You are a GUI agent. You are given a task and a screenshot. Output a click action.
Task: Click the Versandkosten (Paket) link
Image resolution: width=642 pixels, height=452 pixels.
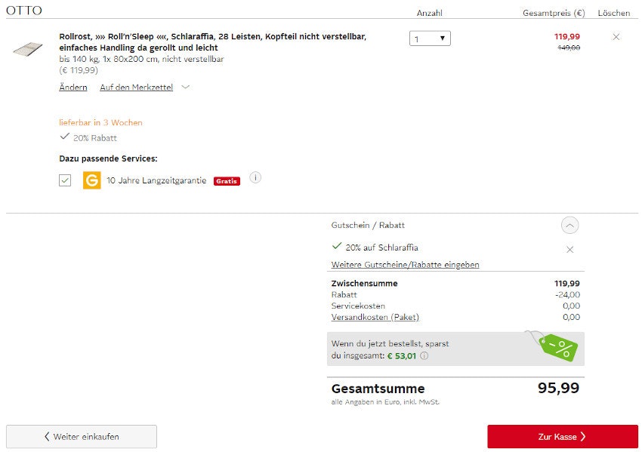(x=375, y=317)
